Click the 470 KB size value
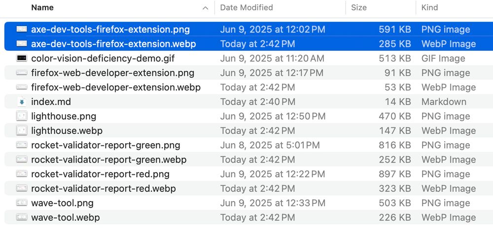 point(394,116)
